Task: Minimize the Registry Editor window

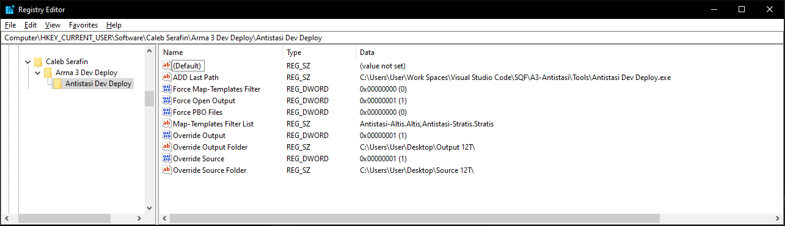Action: click(714, 9)
